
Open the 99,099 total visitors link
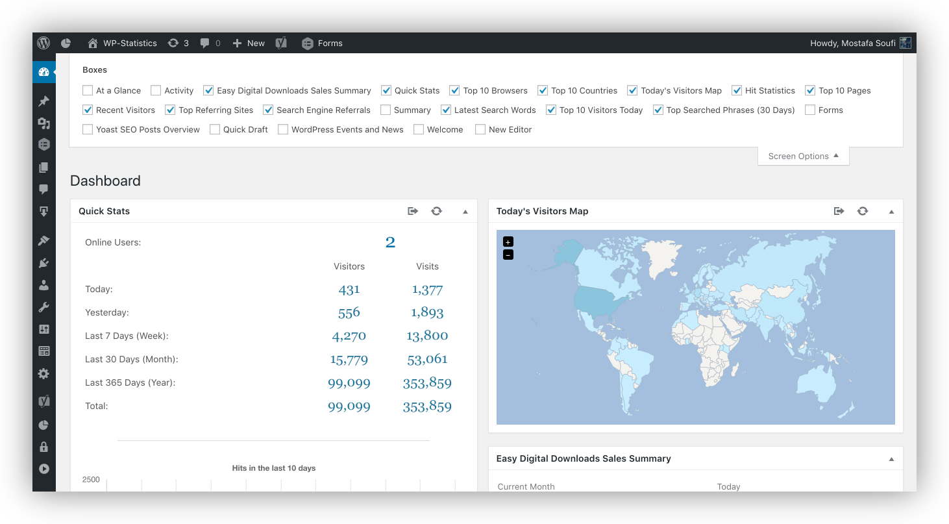(x=349, y=406)
